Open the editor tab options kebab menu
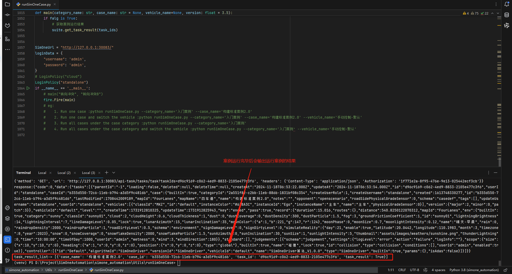Viewport: 512px width, 274px height. click(x=496, y=4)
